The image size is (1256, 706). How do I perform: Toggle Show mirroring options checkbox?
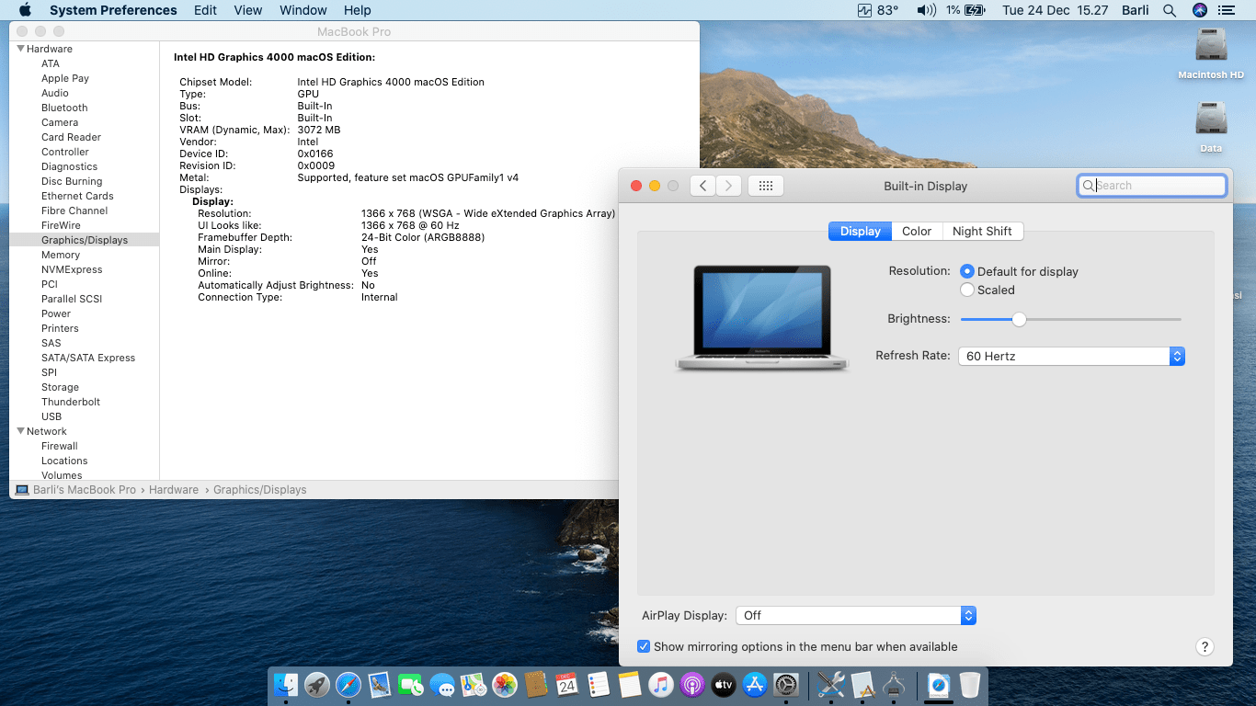(x=644, y=646)
